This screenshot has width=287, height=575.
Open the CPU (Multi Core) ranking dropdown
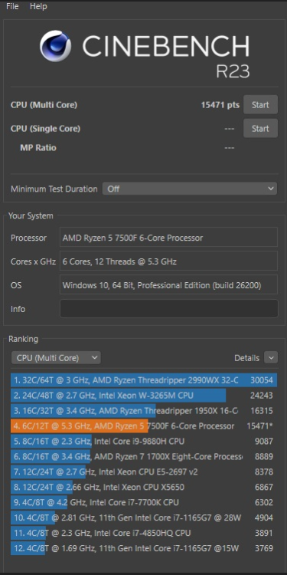click(x=56, y=358)
